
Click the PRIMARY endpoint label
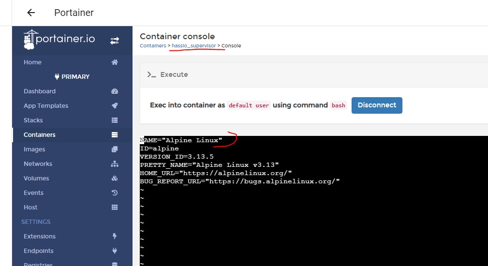(x=75, y=76)
